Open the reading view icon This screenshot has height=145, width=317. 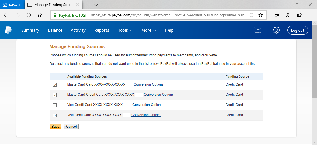click(x=251, y=15)
